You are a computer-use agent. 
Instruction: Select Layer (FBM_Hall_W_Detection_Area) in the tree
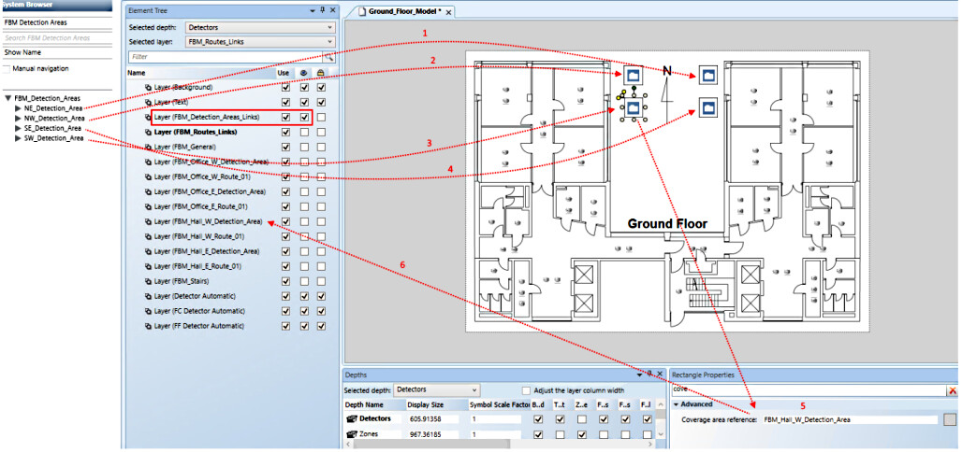click(x=208, y=221)
